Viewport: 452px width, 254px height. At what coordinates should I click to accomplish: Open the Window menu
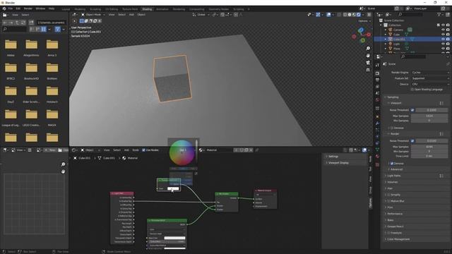(x=40, y=8)
